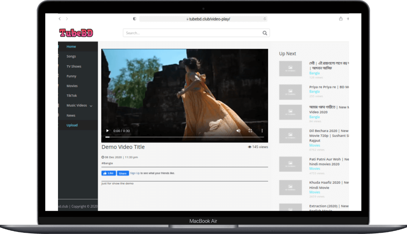The height and width of the screenshot is (234, 407).
Task: Click into the Search field
Action: [x=196, y=33]
